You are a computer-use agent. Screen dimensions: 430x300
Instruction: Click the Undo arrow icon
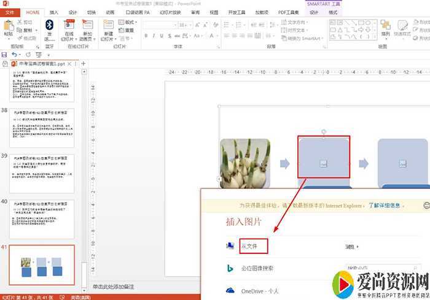tap(14, 55)
